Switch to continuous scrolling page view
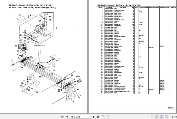The image size is (177, 119). [x=157, y=117]
